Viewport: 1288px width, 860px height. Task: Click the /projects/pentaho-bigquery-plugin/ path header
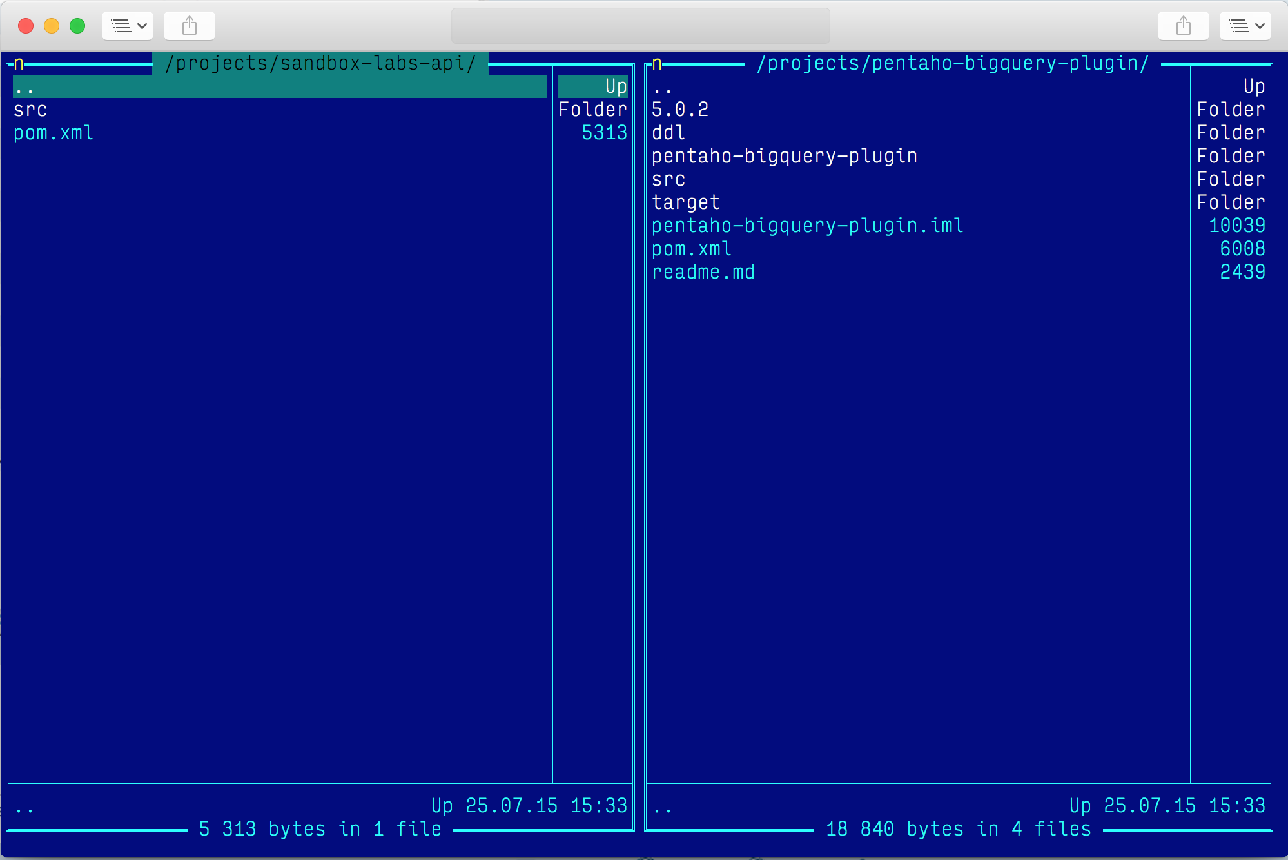click(x=952, y=63)
